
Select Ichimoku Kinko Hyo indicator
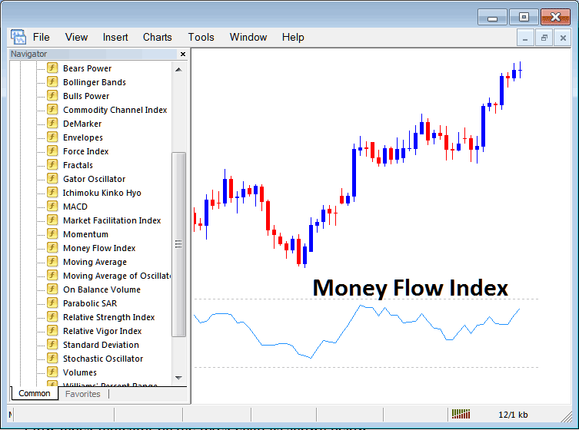coord(101,193)
